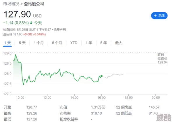Click the 开盘 row label

coord(7,107)
